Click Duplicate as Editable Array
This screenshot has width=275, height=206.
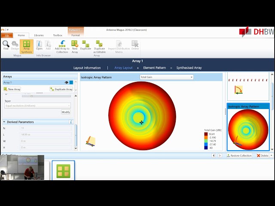click(x=99, y=46)
